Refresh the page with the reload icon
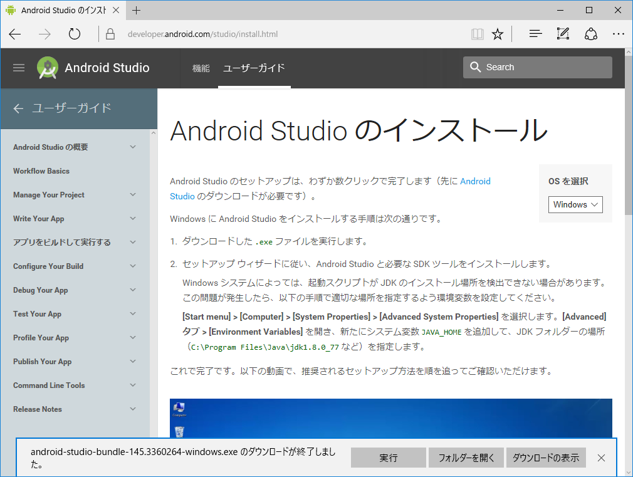This screenshot has width=633, height=477. pyautogui.click(x=75, y=34)
